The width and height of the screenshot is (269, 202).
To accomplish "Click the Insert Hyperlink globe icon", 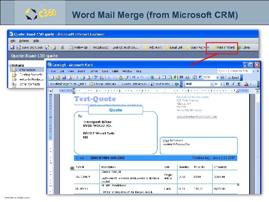I will 152,78.
